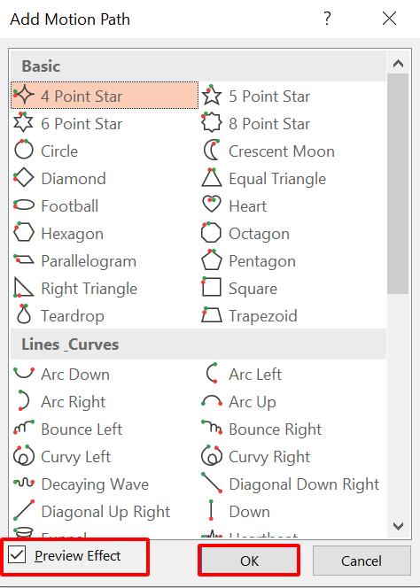
Task: Open dialog help via question mark
Action: pyautogui.click(x=327, y=18)
